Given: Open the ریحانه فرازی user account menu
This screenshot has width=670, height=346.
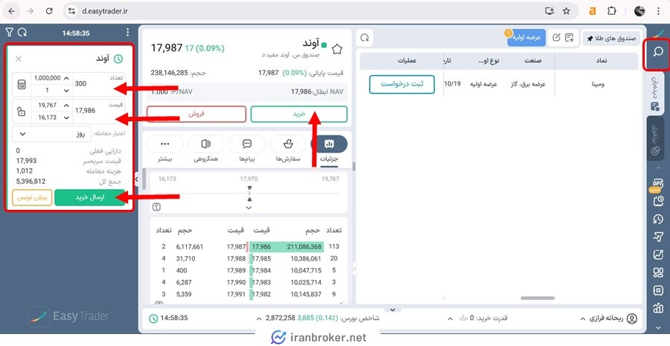Looking at the screenshot, I should click(608, 318).
